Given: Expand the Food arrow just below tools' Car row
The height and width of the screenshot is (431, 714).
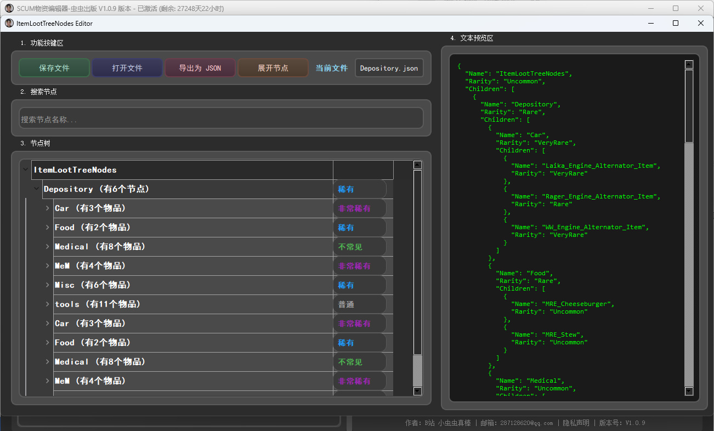Looking at the screenshot, I should point(47,343).
